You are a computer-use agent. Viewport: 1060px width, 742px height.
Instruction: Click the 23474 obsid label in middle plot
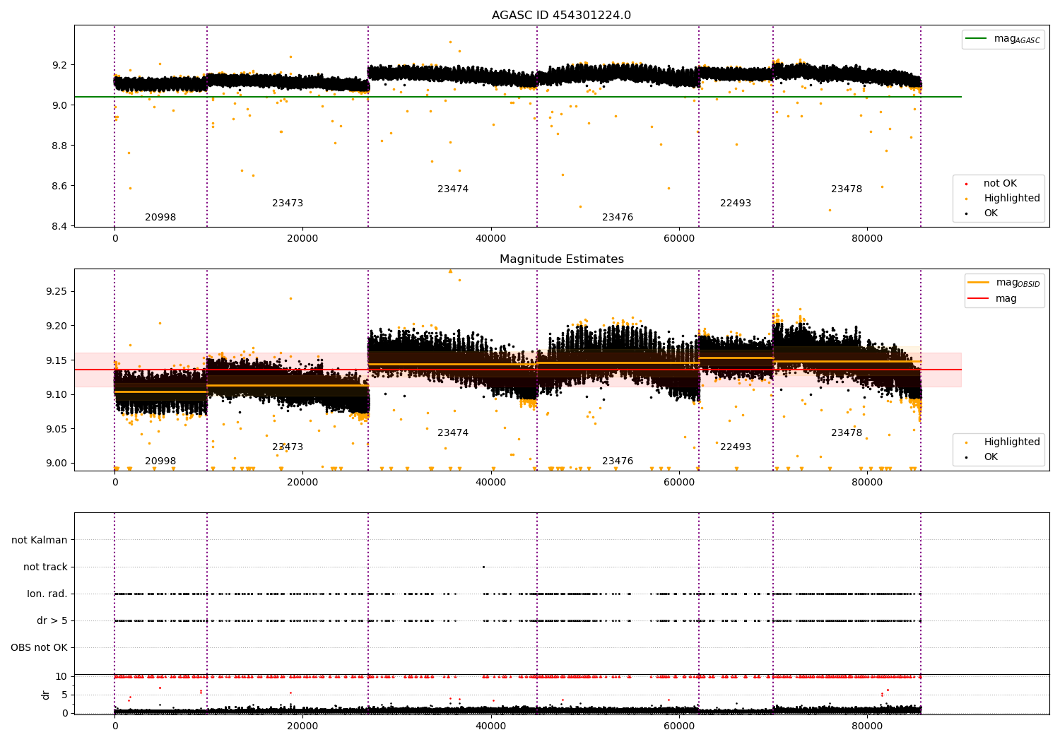pyautogui.click(x=453, y=433)
